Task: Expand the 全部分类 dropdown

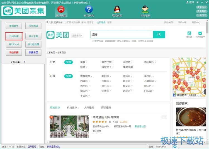Action: click(x=77, y=35)
